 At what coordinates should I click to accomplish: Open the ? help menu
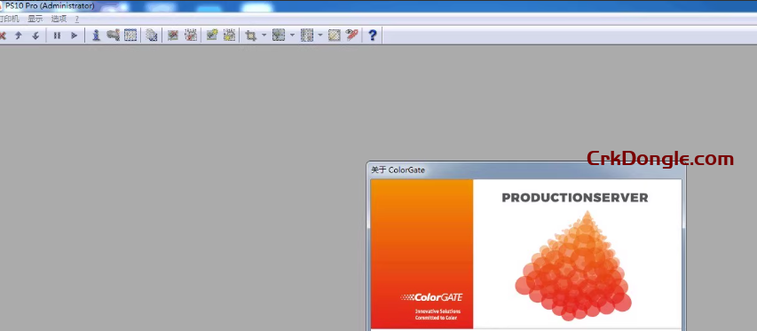76,19
